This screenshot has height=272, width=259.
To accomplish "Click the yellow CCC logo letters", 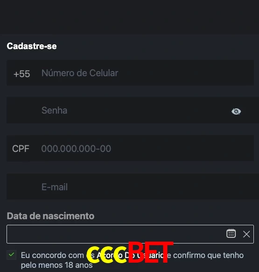I will click(x=107, y=255).
